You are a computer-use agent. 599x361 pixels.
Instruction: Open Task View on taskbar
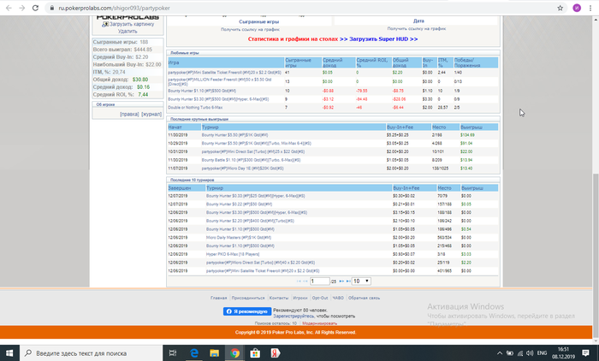[x=173, y=353]
